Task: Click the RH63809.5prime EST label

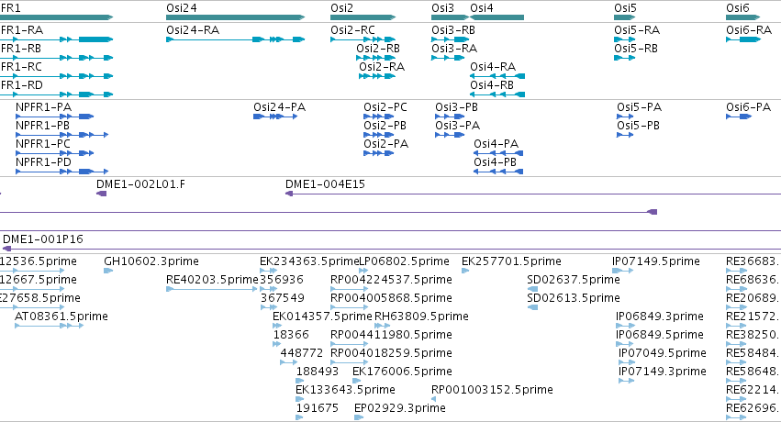Action: point(421,316)
